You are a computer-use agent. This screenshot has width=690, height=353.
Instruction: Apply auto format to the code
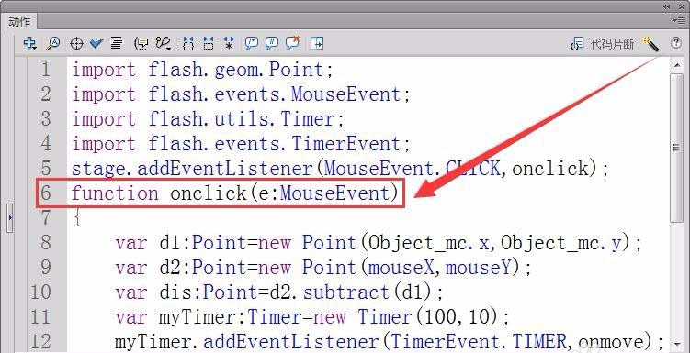(116, 43)
